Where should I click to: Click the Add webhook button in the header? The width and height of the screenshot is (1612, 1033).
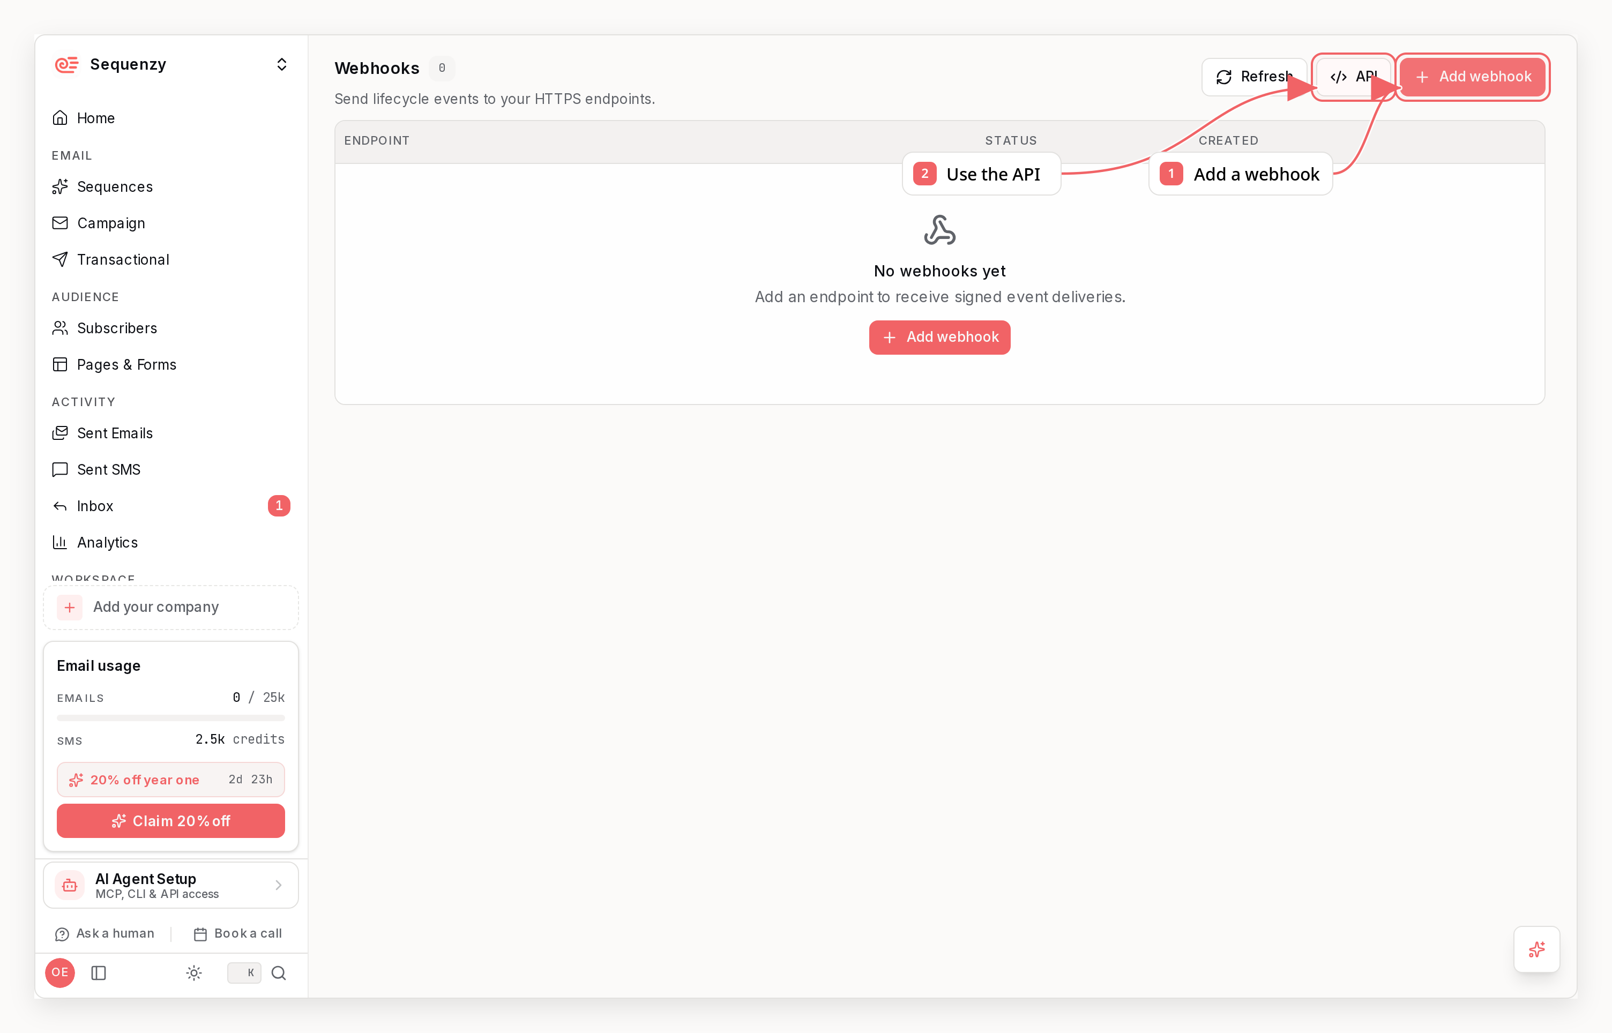point(1473,77)
